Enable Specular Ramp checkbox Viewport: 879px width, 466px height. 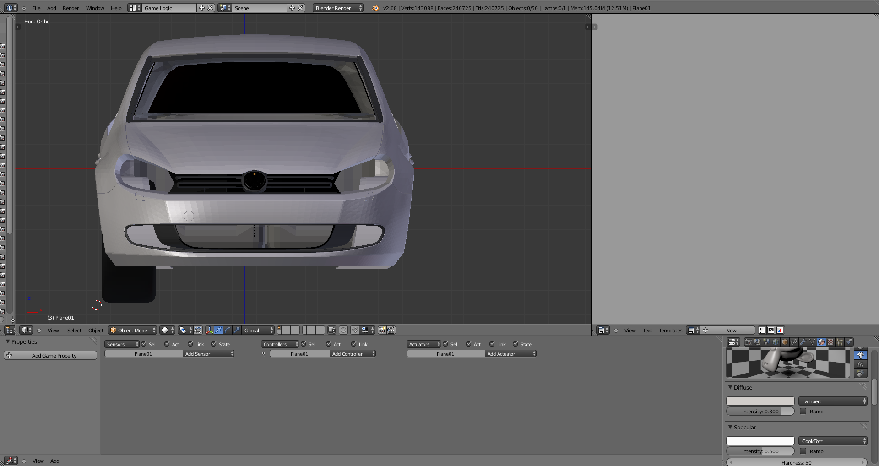point(803,451)
